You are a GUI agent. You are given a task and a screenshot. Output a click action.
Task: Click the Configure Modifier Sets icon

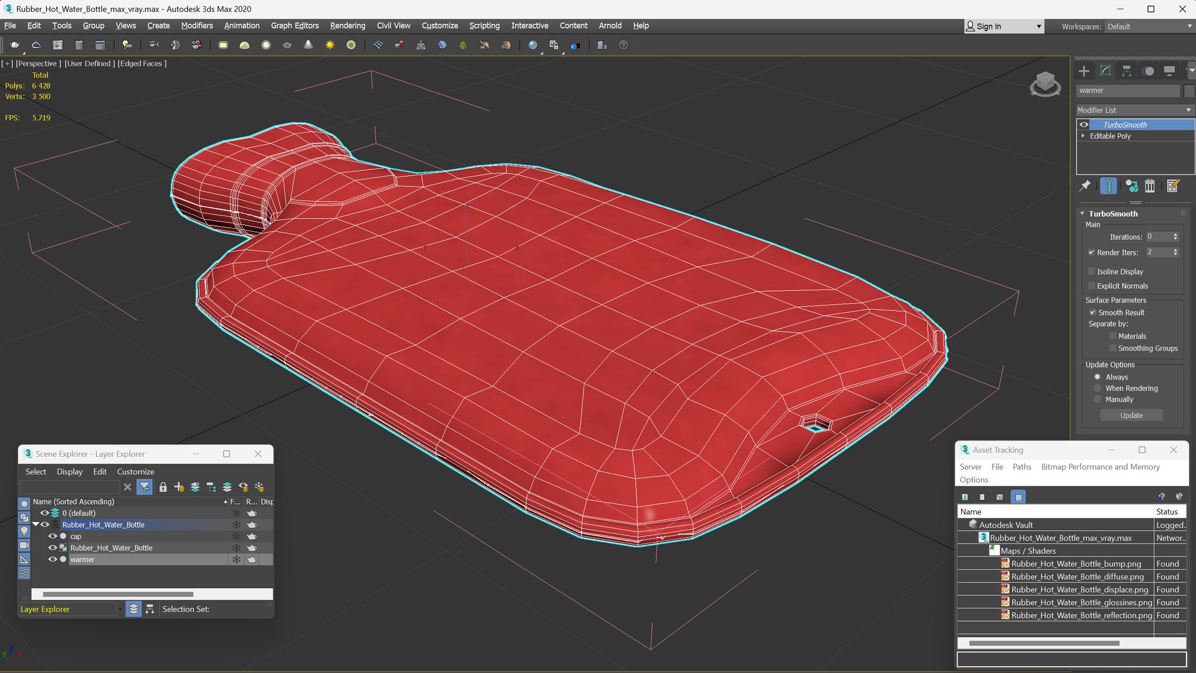click(1172, 186)
